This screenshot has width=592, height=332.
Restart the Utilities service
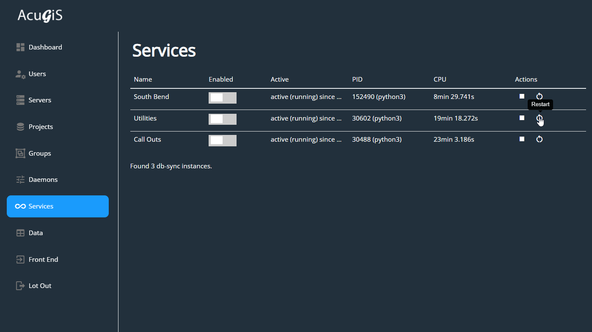[539, 118]
